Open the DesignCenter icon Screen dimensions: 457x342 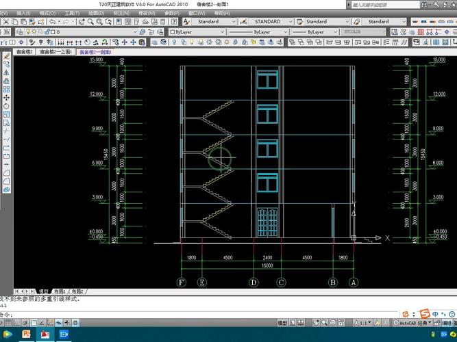point(127,22)
